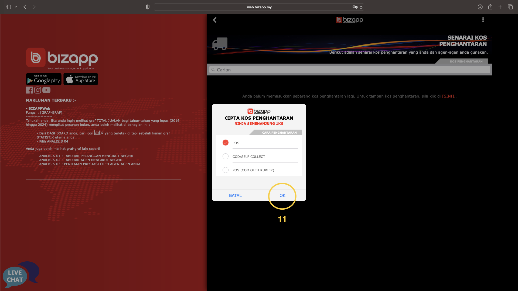Go back using the Bizapp back chevron
518x291 pixels.
215,20
